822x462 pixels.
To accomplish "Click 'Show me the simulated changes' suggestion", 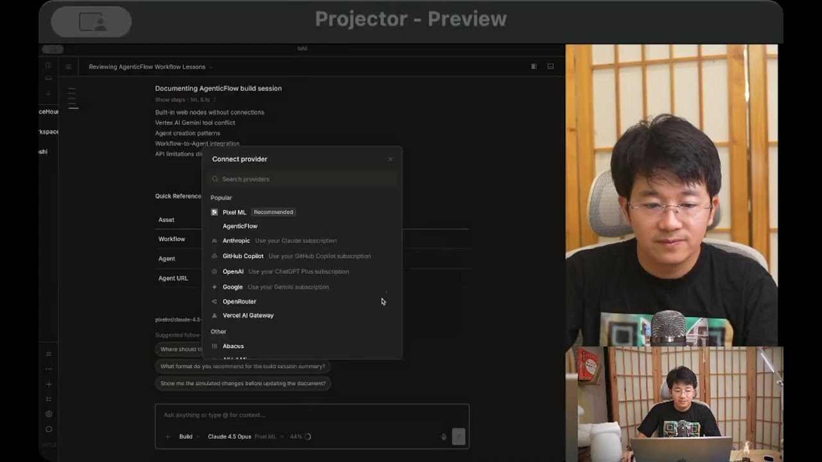I will [x=243, y=383].
